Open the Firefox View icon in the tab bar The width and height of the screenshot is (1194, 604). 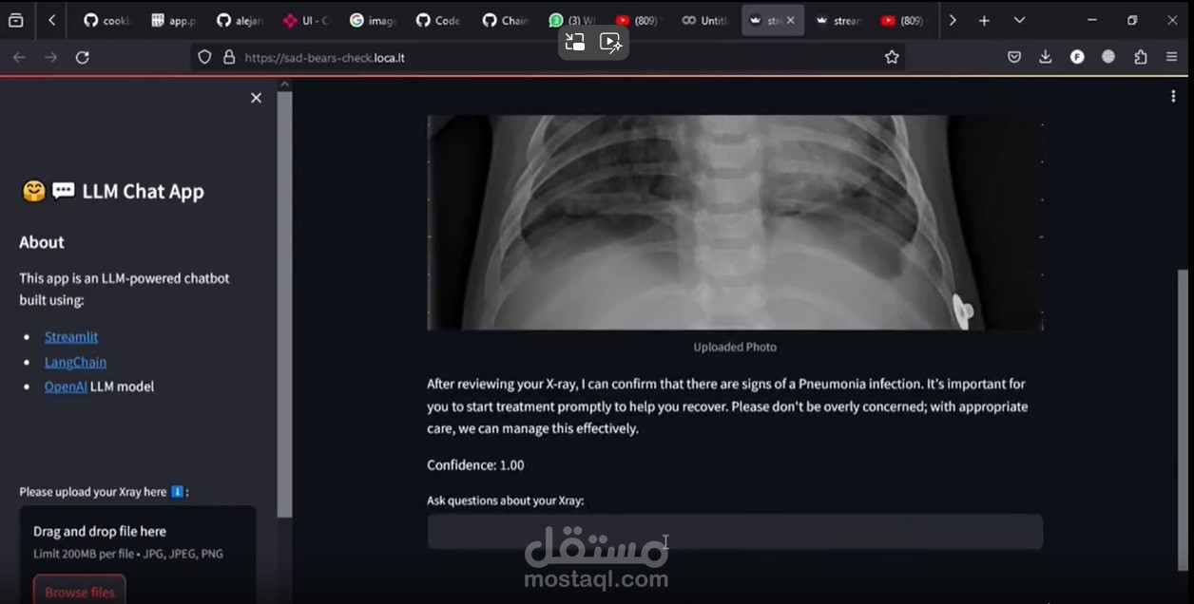pyautogui.click(x=16, y=20)
